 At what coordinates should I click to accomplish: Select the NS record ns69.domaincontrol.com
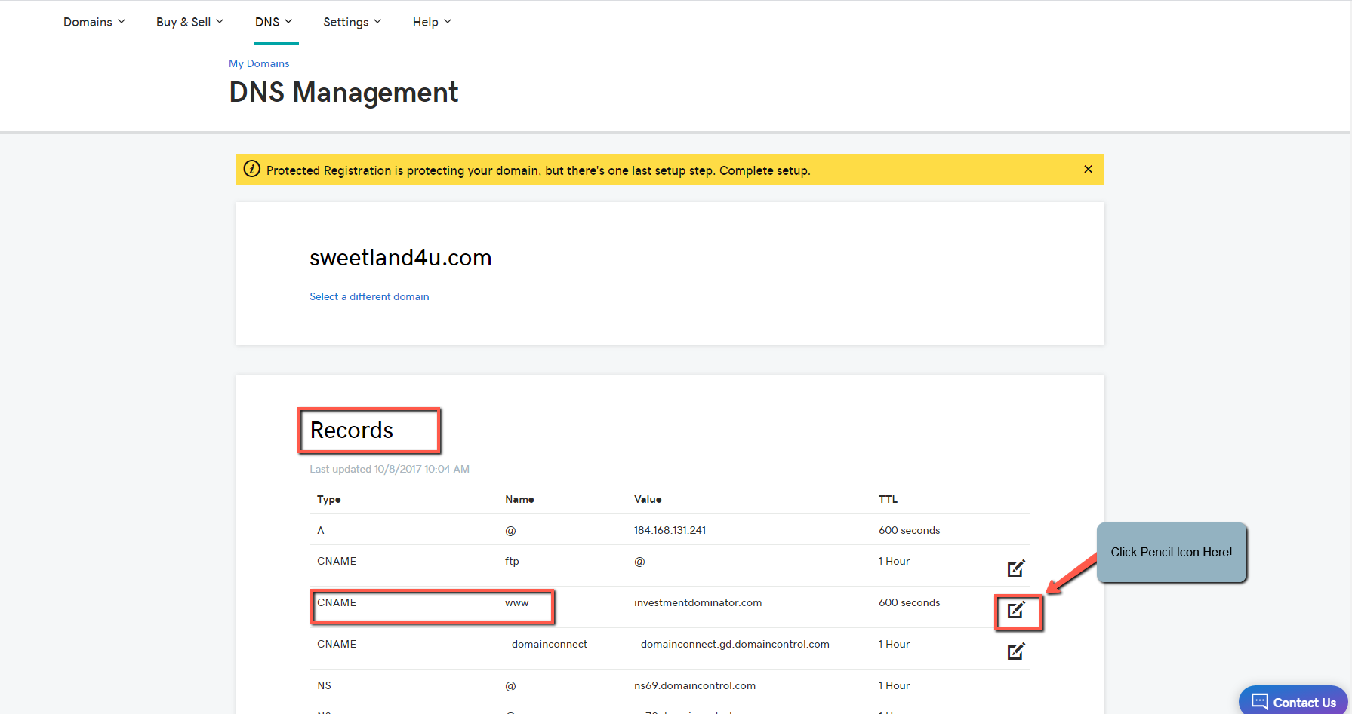point(694,685)
